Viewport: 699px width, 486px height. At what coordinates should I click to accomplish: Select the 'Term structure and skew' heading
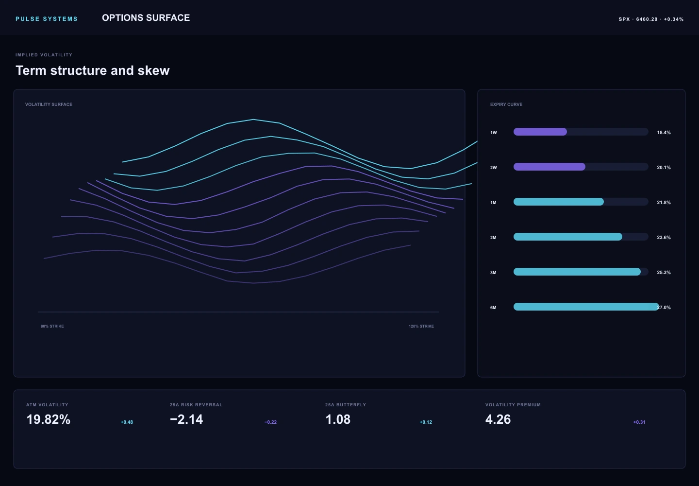(93, 70)
